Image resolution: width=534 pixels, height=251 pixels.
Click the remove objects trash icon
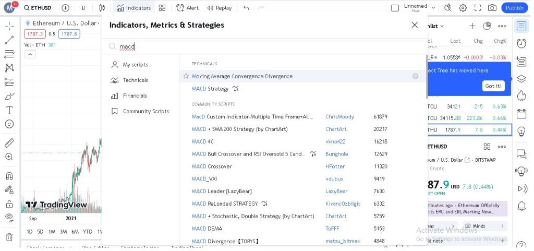pos(9,237)
